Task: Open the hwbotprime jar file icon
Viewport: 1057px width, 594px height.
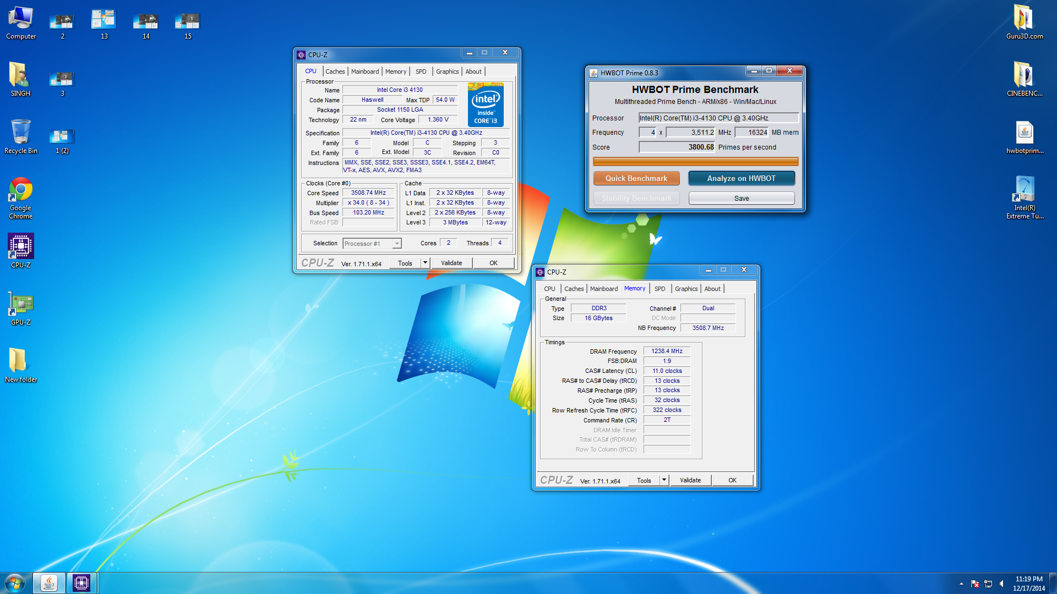Action: point(1025,137)
